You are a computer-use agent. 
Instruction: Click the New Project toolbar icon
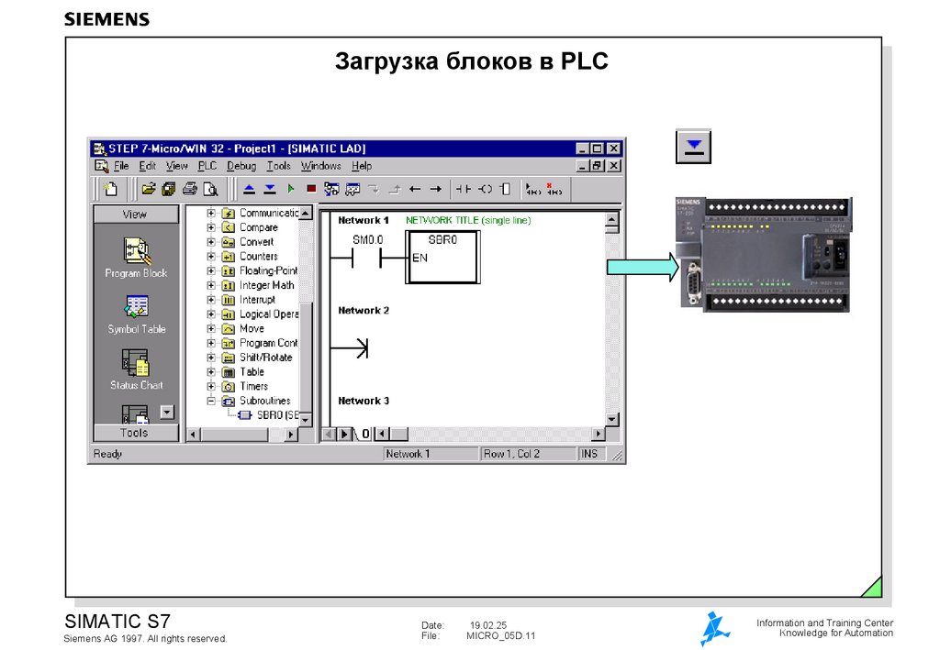click(x=110, y=189)
